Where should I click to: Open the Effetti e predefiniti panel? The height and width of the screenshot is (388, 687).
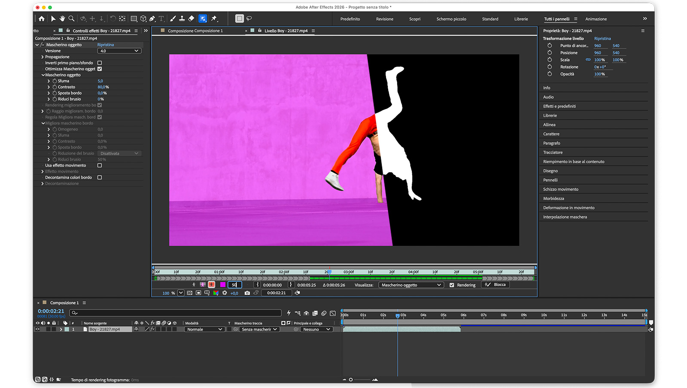[559, 106]
